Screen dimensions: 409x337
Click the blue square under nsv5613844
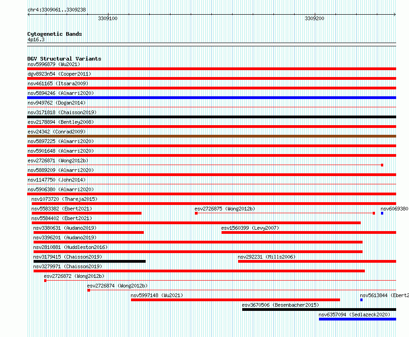(x=361, y=300)
